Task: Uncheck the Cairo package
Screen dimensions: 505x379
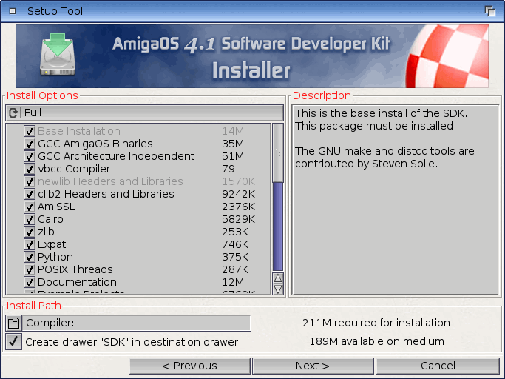Action: pyautogui.click(x=30, y=219)
